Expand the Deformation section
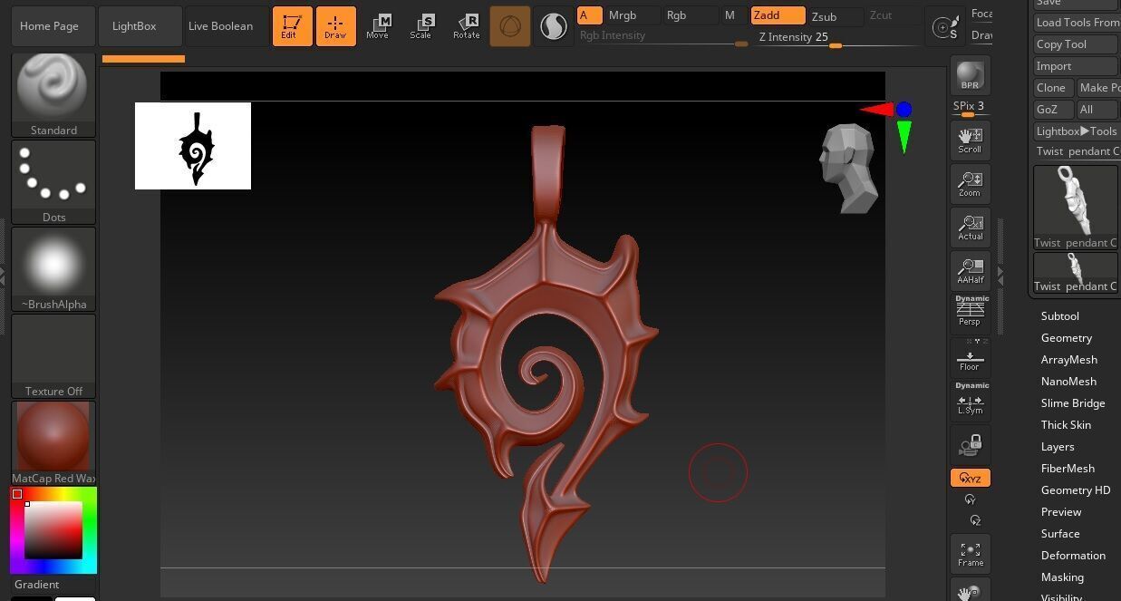 point(1073,556)
